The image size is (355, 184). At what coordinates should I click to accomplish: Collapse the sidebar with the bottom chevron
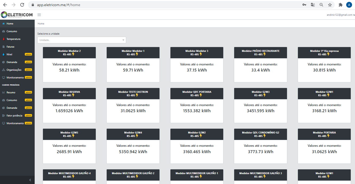point(30,180)
